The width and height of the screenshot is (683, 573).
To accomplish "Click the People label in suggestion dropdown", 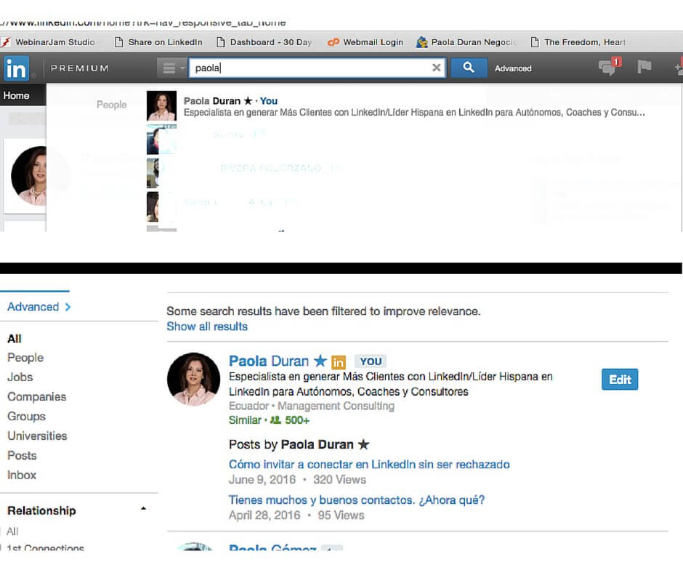I will tap(111, 105).
